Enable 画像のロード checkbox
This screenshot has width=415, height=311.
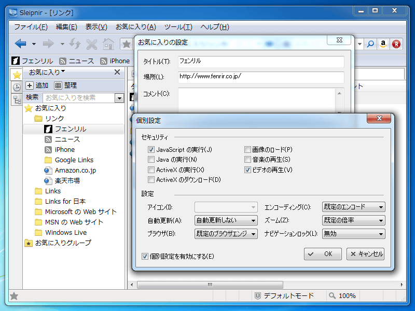(x=248, y=150)
